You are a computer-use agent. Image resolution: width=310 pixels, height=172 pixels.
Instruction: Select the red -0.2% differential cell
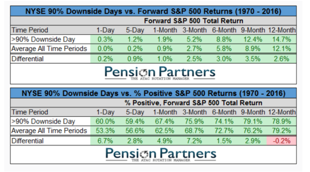[x=281, y=141]
